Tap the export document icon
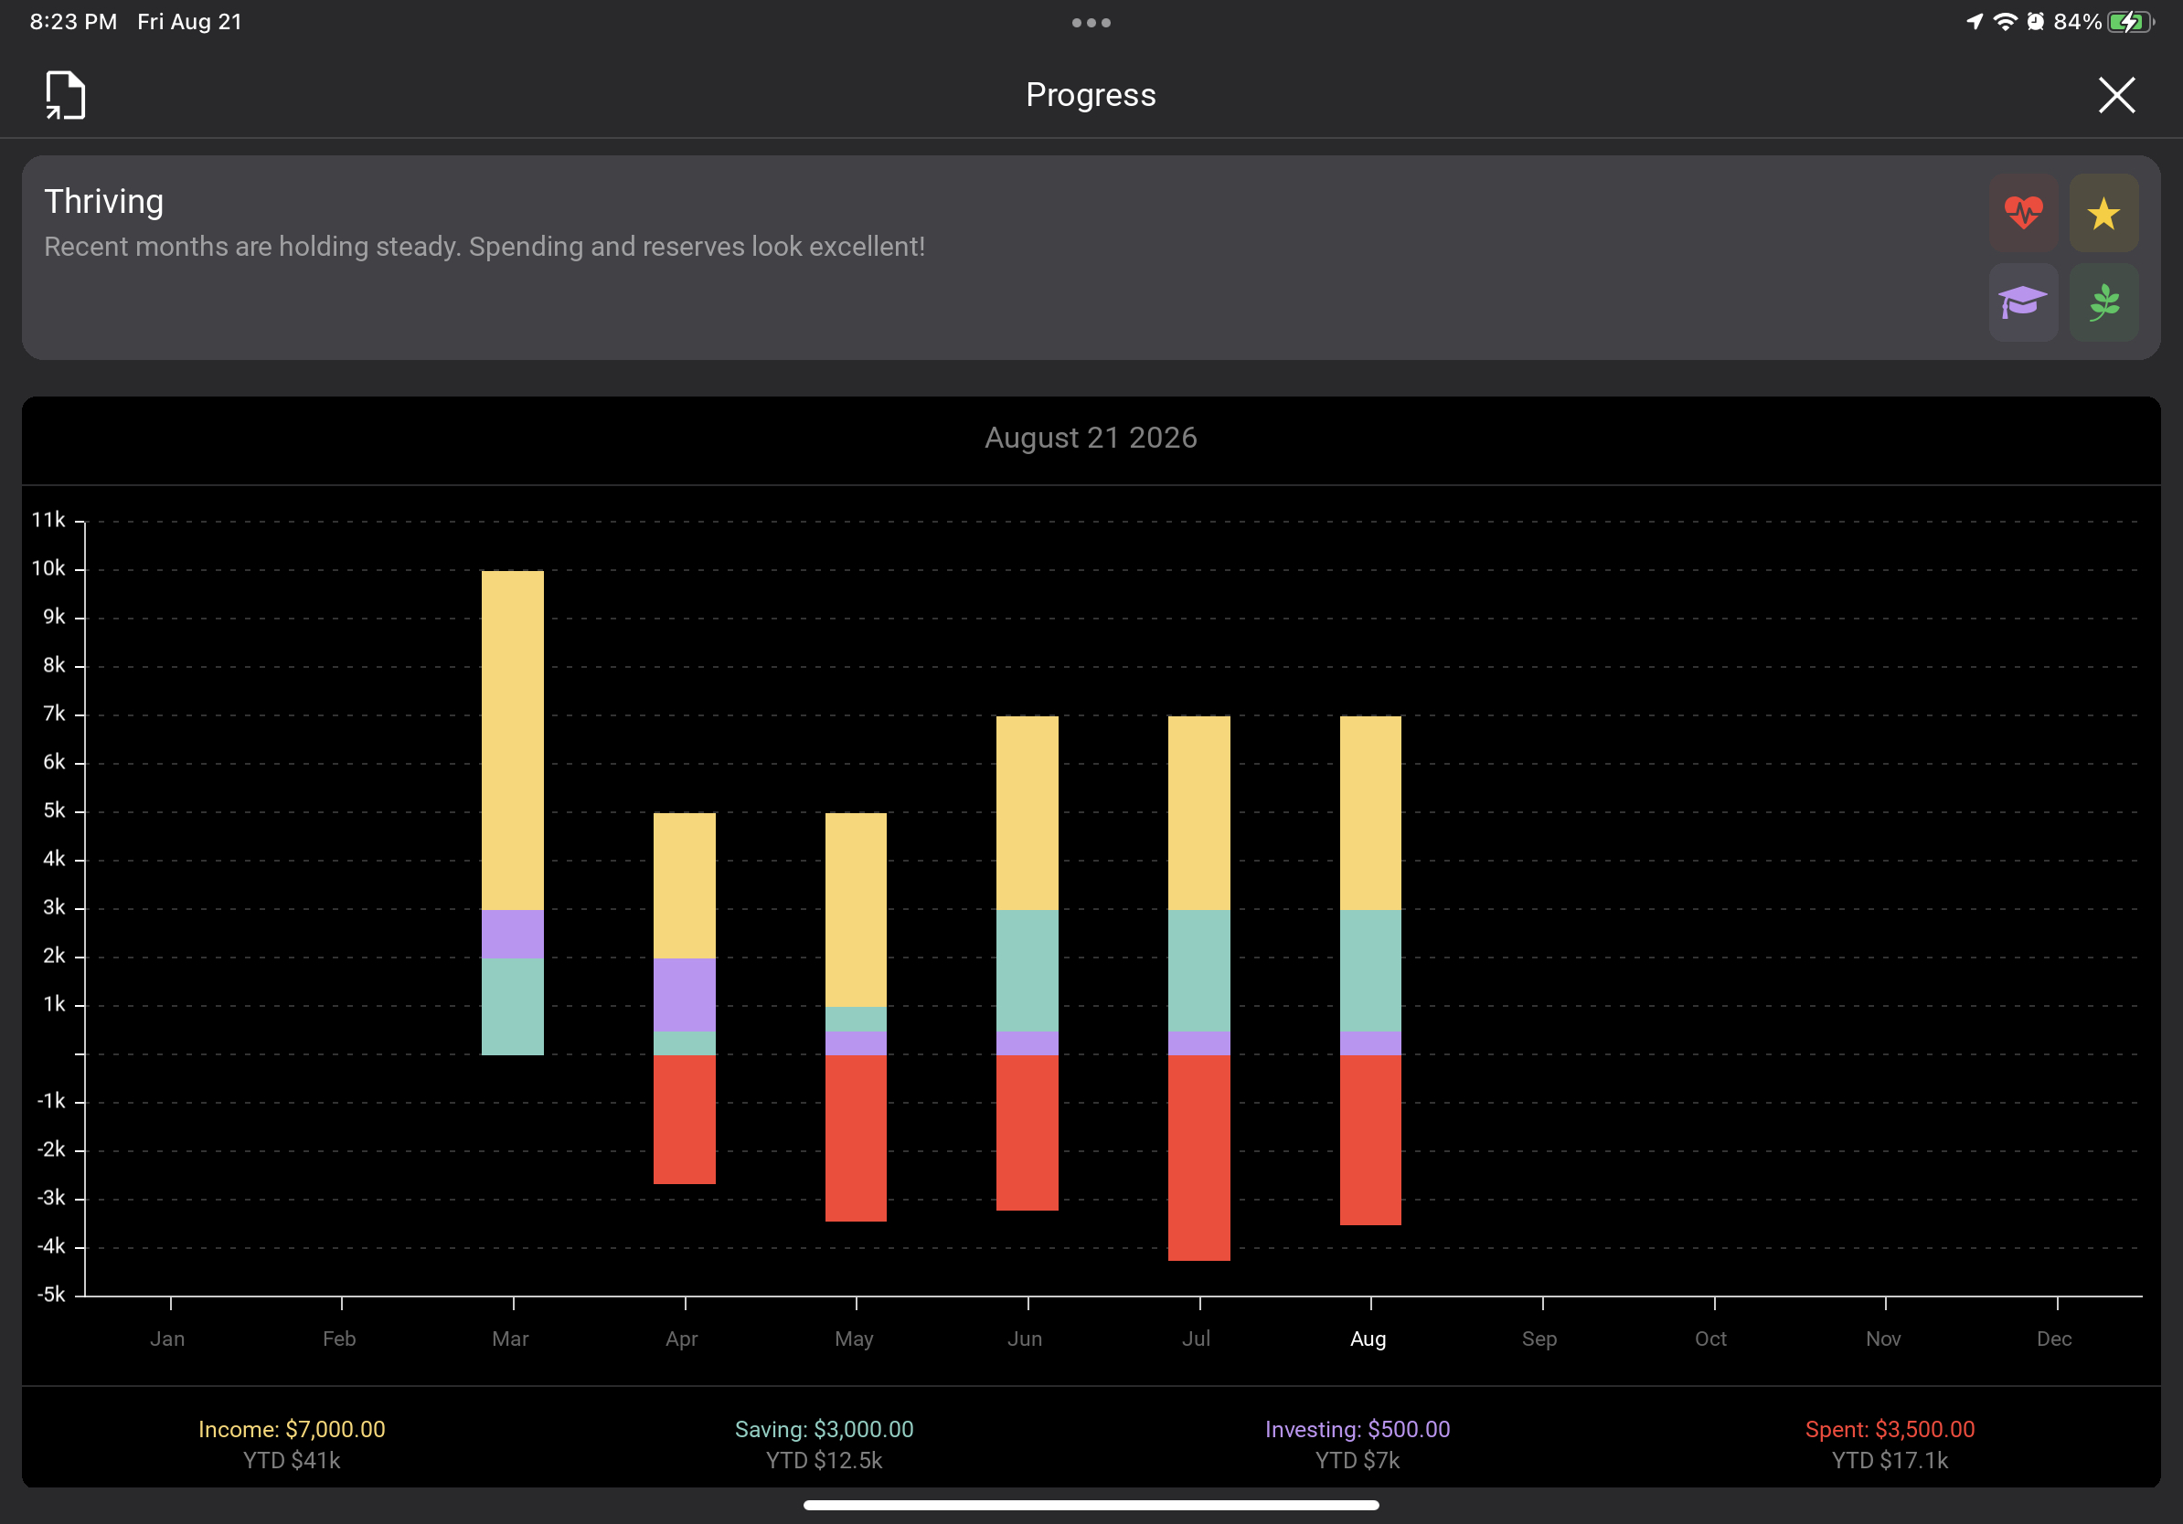 [66, 95]
